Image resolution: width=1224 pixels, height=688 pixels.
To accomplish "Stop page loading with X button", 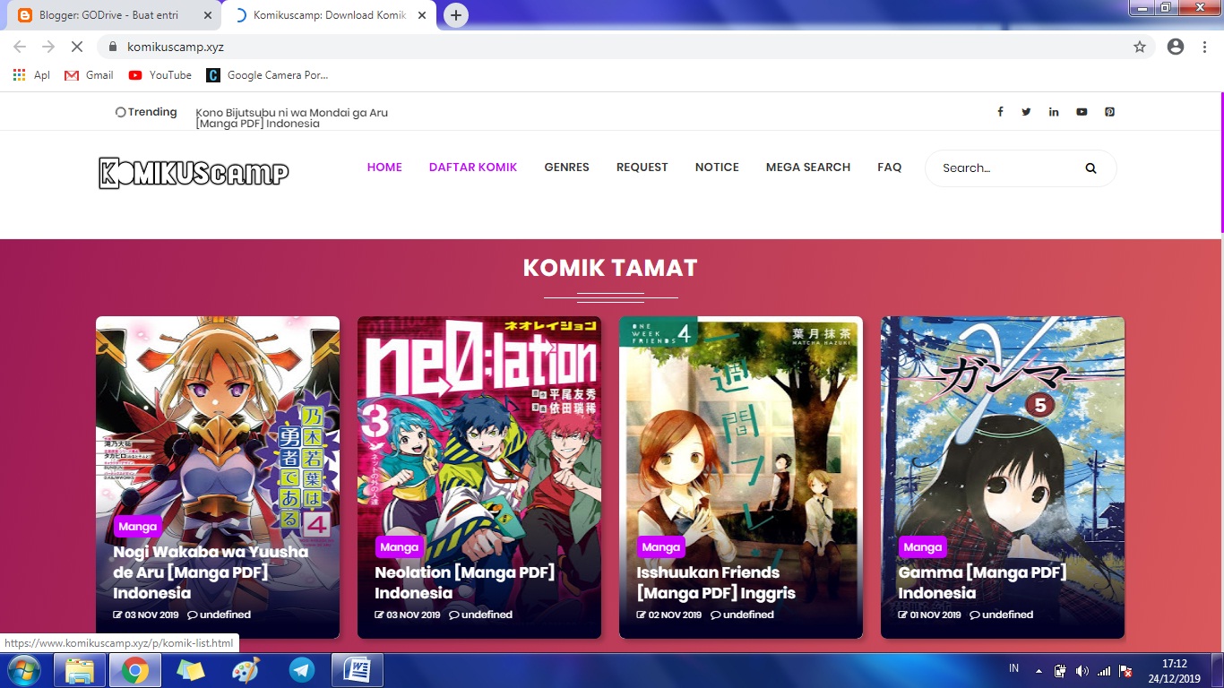I will pos(76,47).
